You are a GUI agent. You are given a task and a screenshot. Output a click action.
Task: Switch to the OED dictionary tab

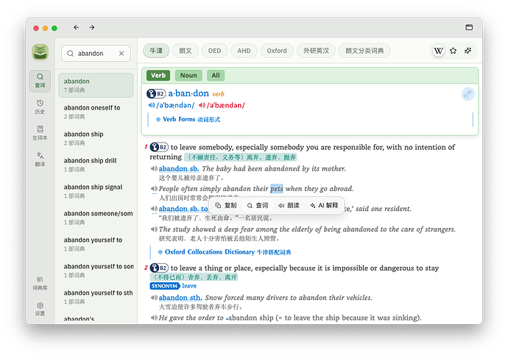coord(214,51)
